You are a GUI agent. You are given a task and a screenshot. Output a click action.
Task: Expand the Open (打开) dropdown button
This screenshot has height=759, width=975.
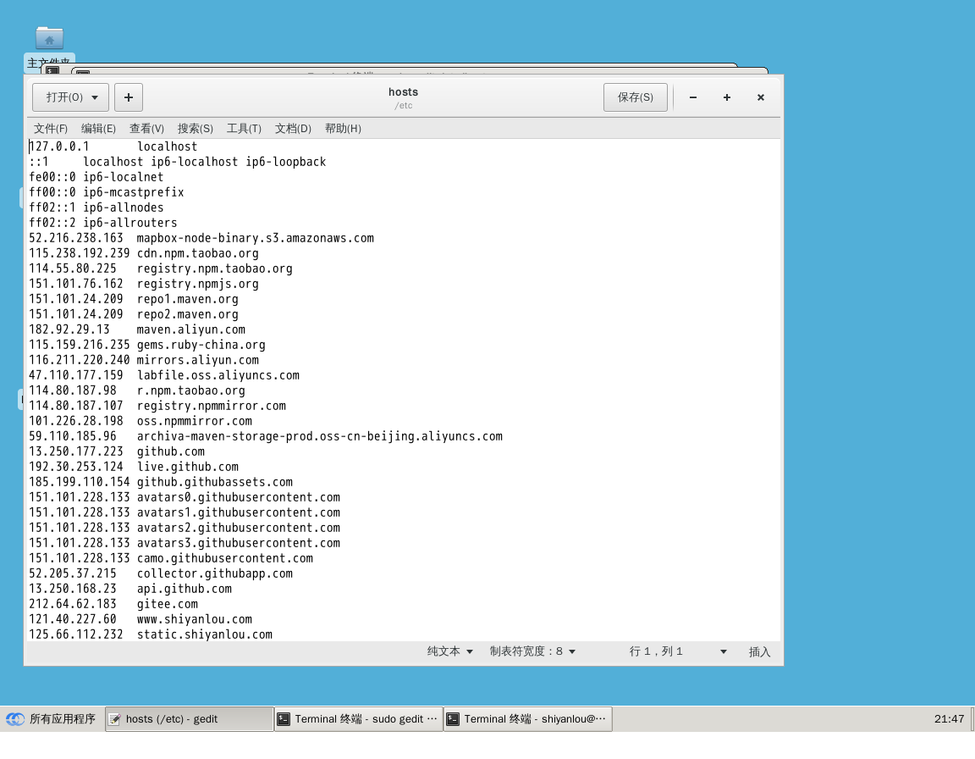71,97
